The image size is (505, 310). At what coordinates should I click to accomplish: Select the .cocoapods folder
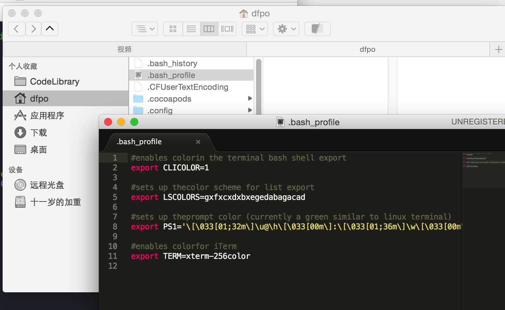coord(191,99)
